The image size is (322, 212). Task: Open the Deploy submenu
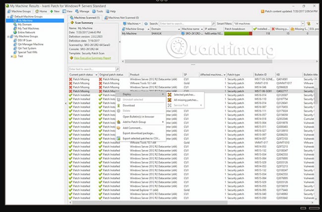tap(141, 94)
